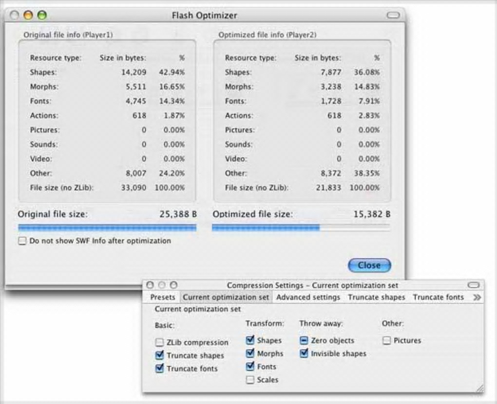Click the Optimized file size progress bar
The height and width of the screenshot is (404, 497).
[x=301, y=228]
